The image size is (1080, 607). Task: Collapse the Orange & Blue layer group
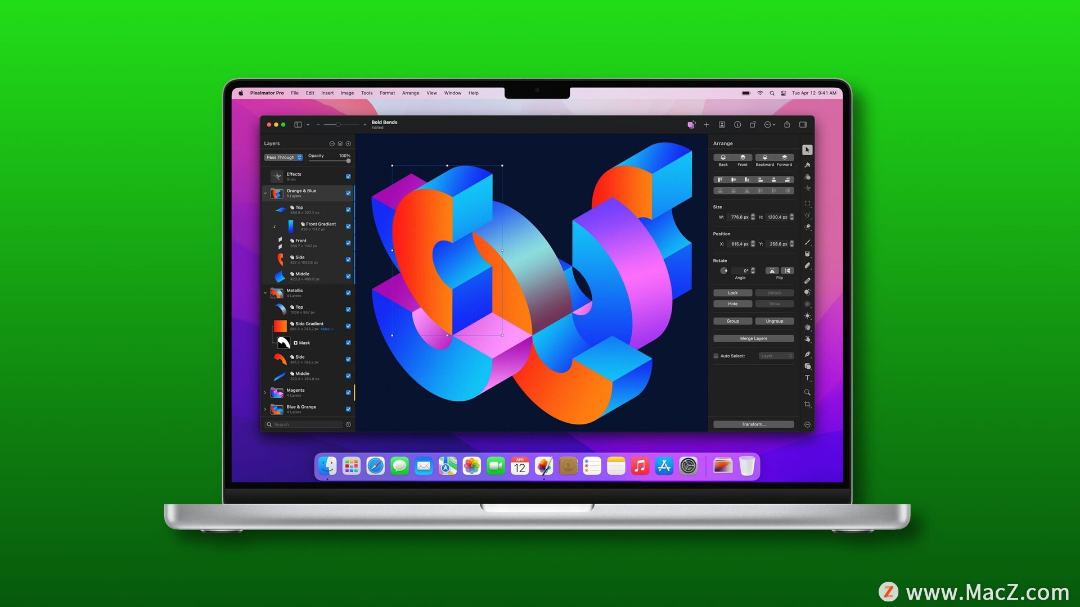click(x=266, y=193)
